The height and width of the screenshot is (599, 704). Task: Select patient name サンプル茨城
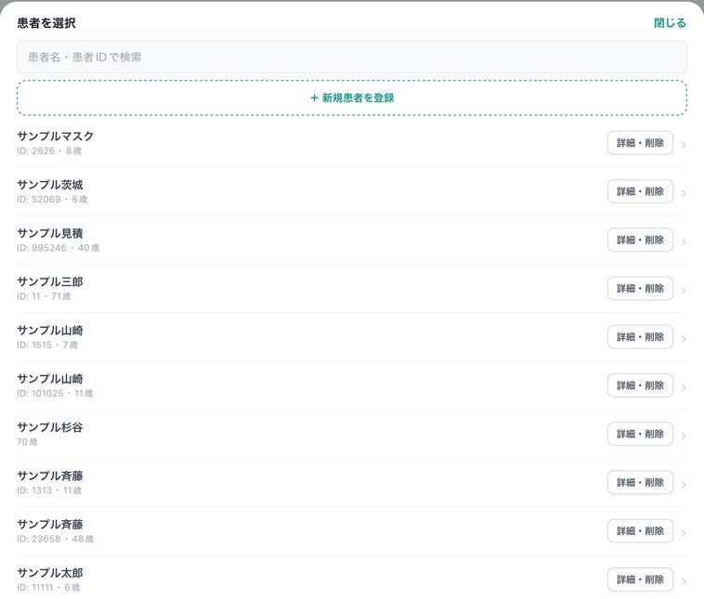50,185
